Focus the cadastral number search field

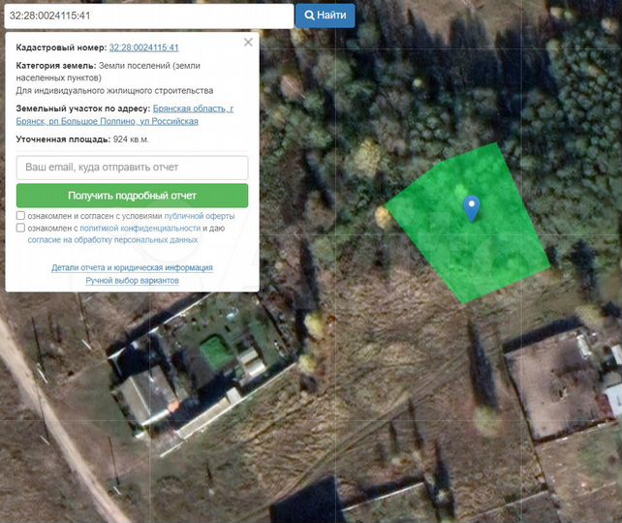pos(146,16)
